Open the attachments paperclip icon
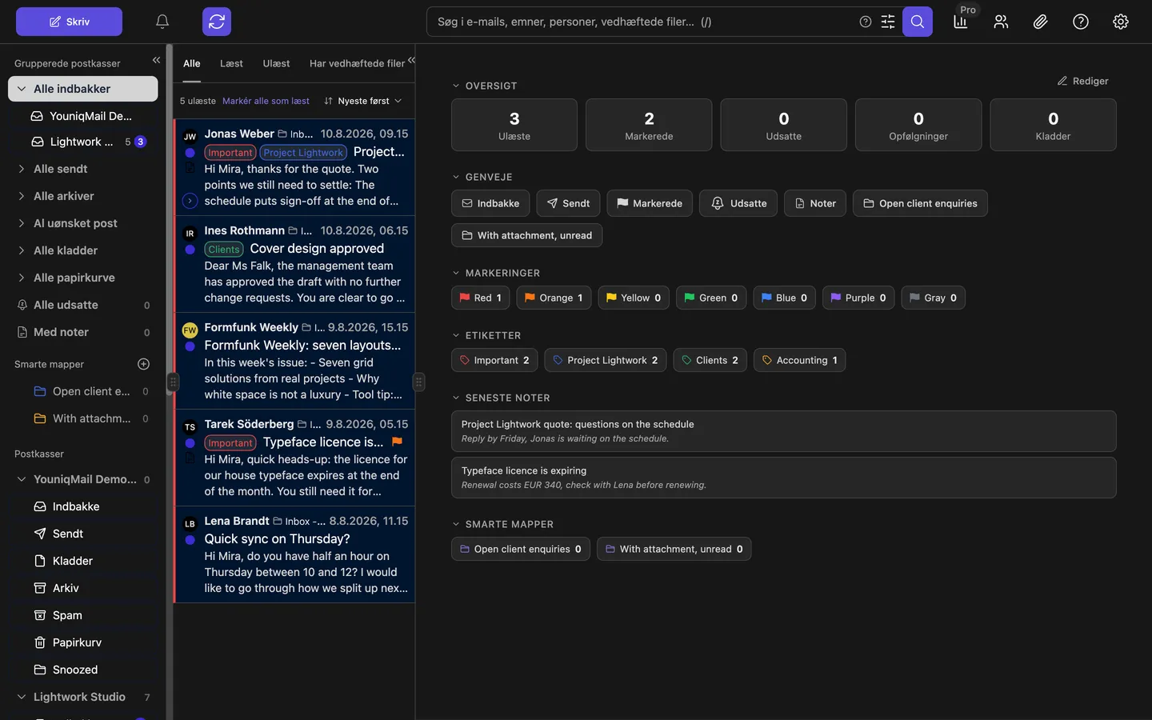This screenshot has height=720, width=1152. (x=1040, y=22)
